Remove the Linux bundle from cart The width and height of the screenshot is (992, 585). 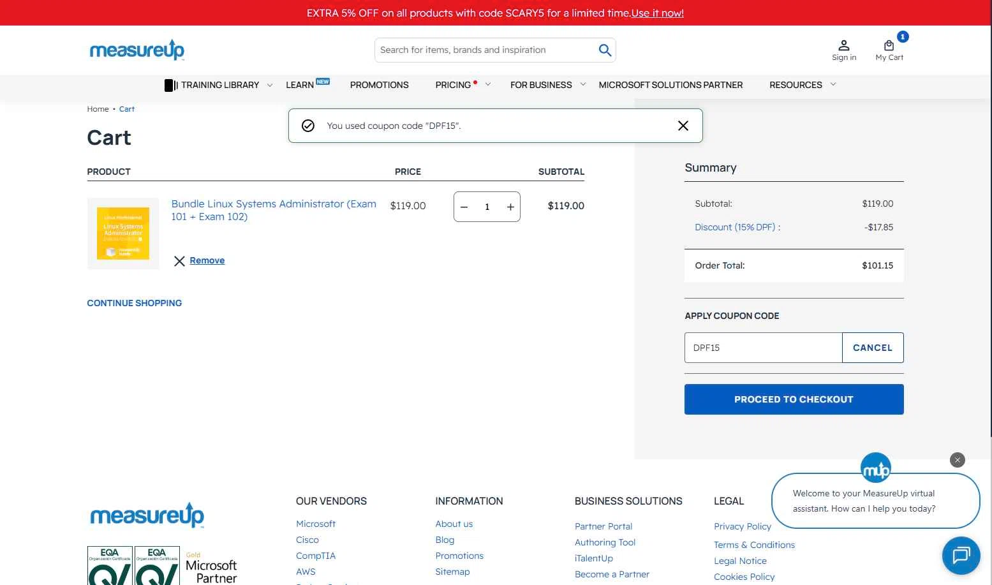[207, 260]
